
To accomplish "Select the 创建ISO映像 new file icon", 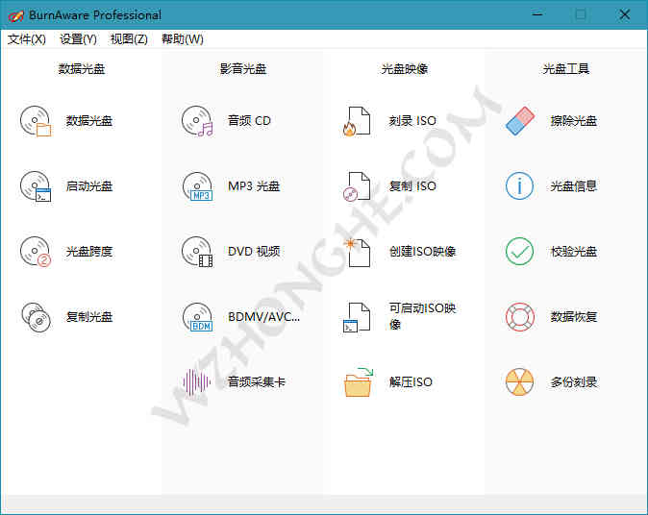I will tap(357, 252).
